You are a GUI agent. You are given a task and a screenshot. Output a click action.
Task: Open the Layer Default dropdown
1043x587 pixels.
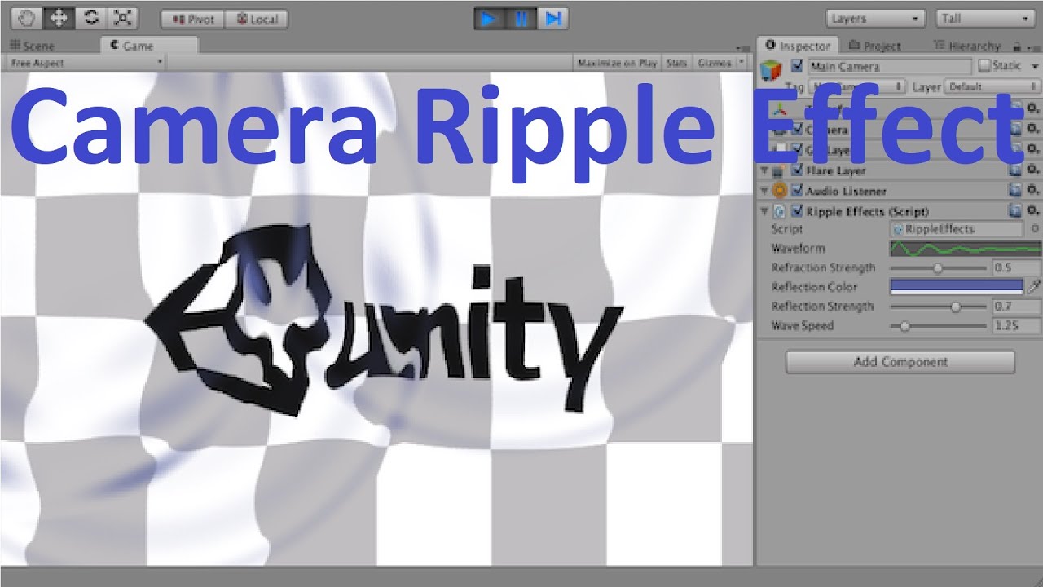993,86
